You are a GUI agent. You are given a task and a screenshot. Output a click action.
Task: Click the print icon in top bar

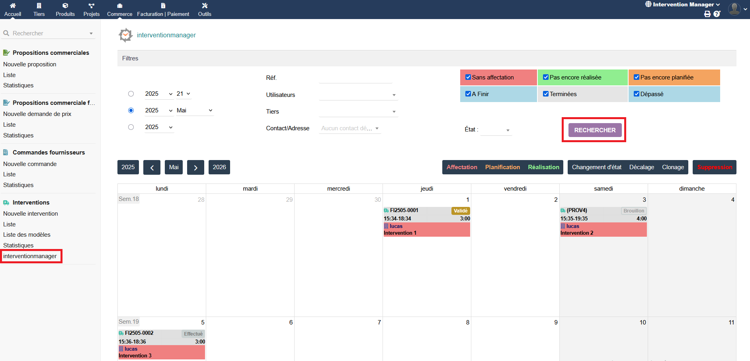point(707,14)
